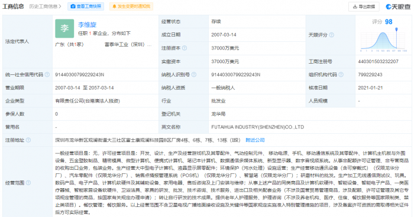The height and width of the screenshot is (217, 414).
Task: Click the green 李 avatar thumbnail
Action: pos(64,28)
